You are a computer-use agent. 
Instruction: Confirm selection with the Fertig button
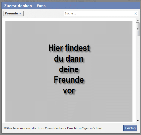(130, 128)
